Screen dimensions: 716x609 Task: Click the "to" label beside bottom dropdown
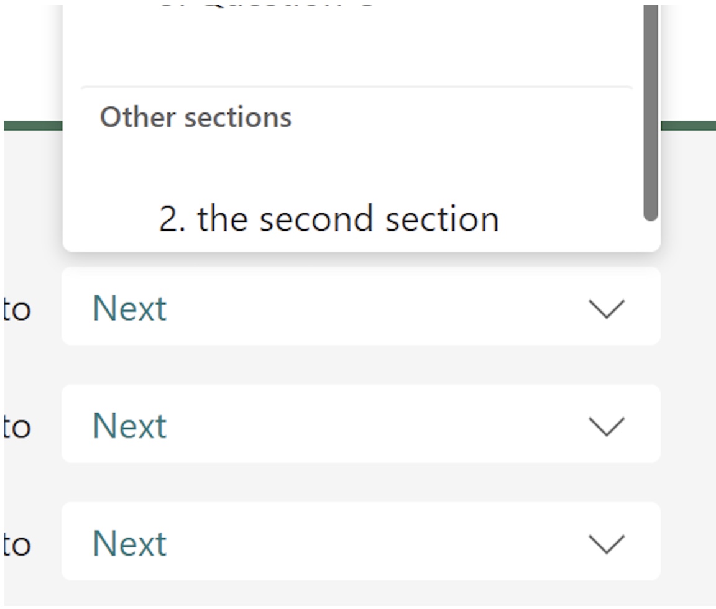[17, 545]
